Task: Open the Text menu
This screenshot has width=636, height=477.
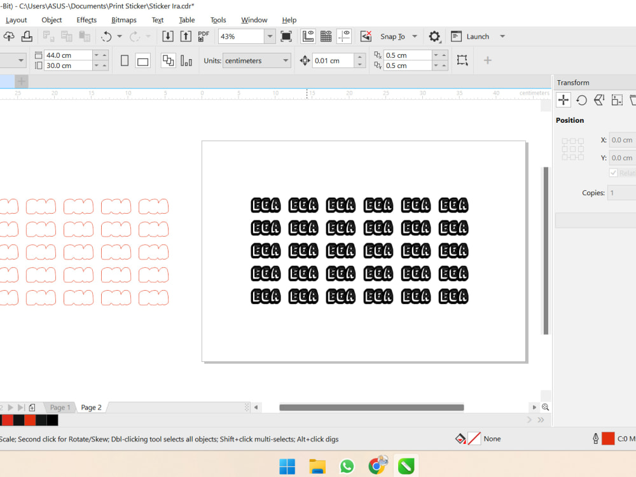Action: [157, 20]
